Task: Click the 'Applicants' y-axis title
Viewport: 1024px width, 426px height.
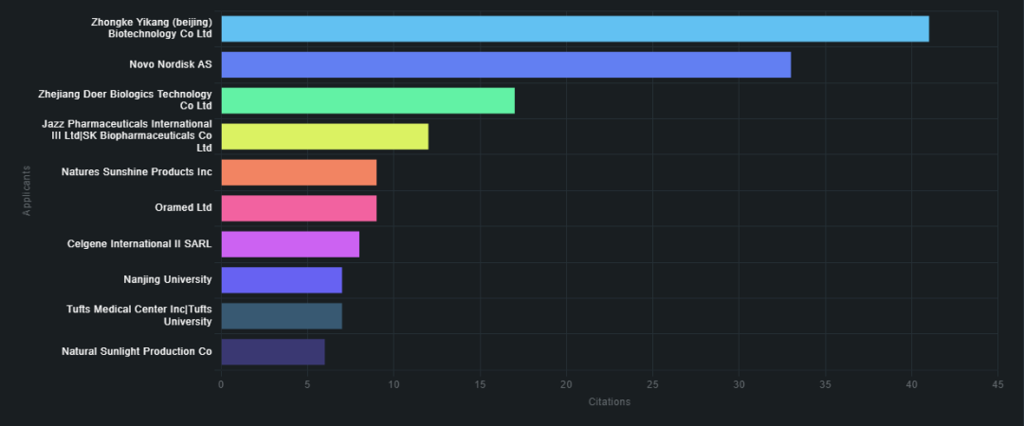Action: point(27,190)
